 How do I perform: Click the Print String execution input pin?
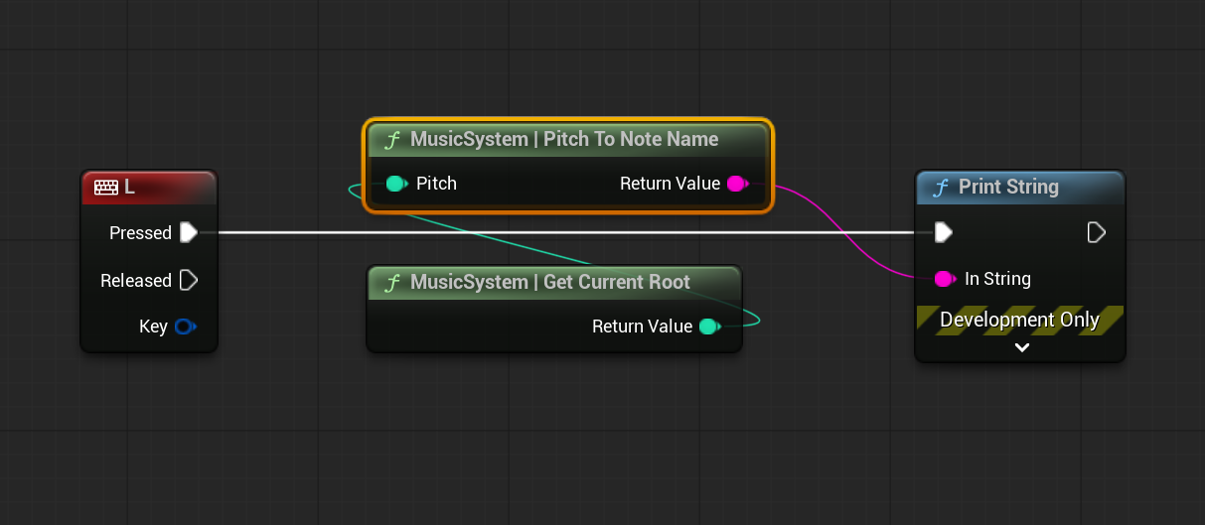[944, 232]
